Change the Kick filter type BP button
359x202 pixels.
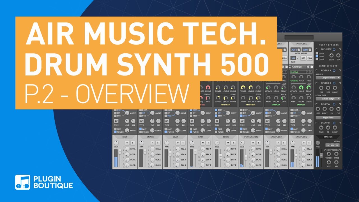click(x=116, y=121)
